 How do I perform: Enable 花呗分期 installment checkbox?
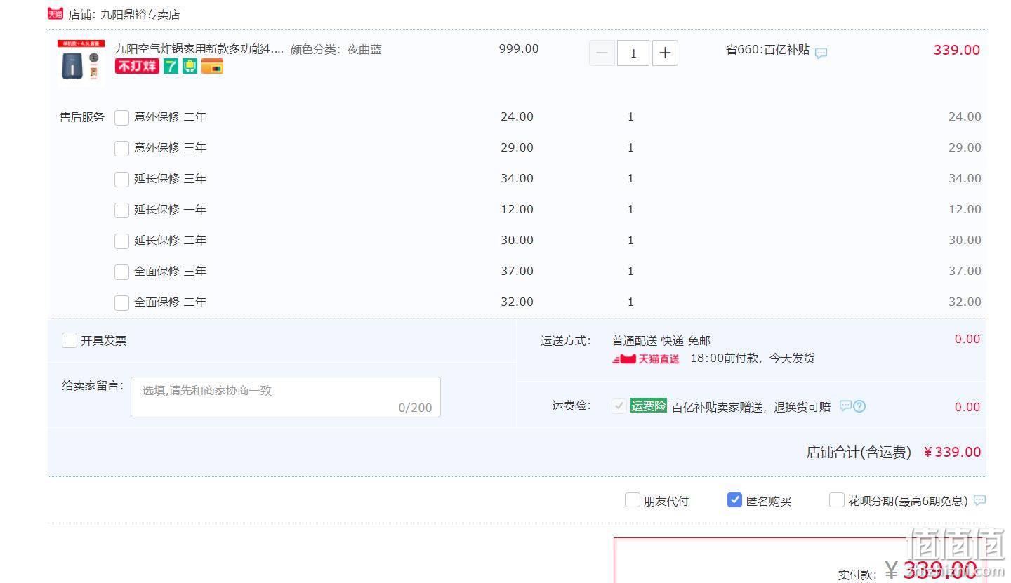pyautogui.click(x=836, y=500)
